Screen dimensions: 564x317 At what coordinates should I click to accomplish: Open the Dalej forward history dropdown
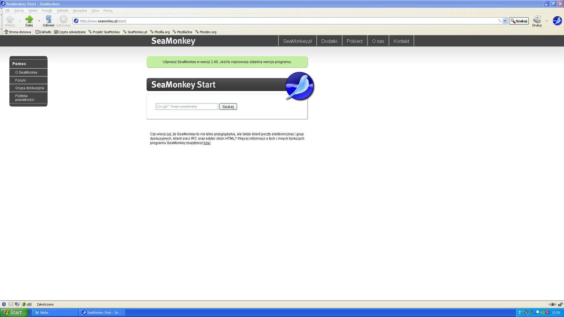click(39, 21)
